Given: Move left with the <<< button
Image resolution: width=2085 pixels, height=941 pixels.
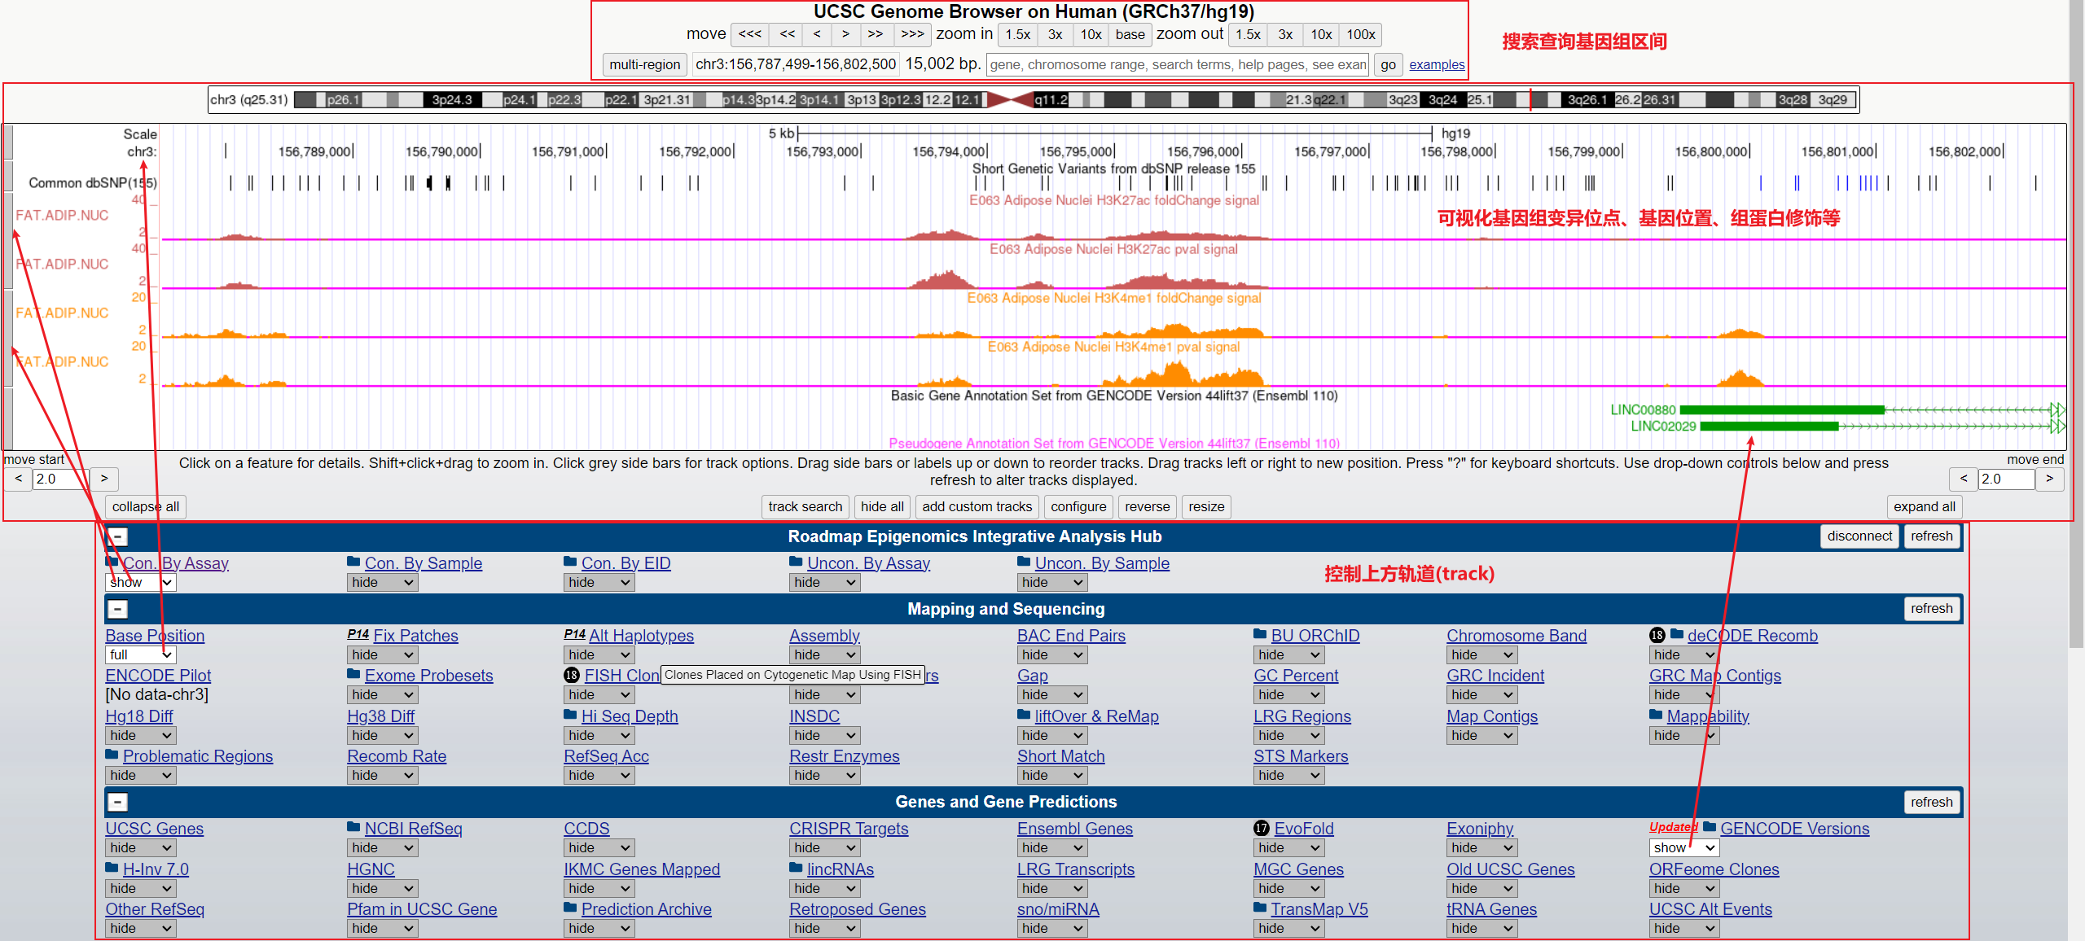Looking at the screenshot, I should (x=750, y=34).
